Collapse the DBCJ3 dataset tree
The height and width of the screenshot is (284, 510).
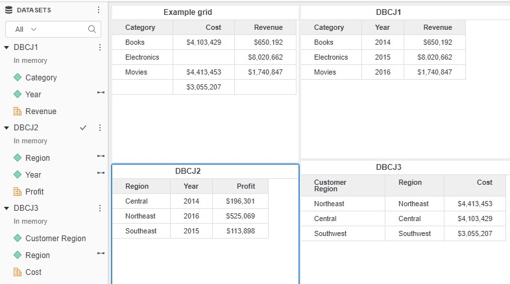click(6, 208)
